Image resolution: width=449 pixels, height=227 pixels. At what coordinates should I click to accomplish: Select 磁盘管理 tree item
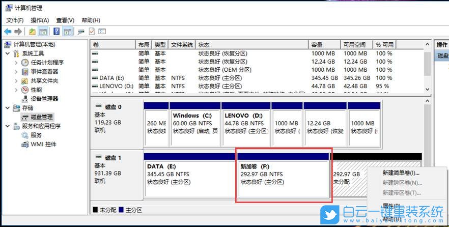[42, 117]
